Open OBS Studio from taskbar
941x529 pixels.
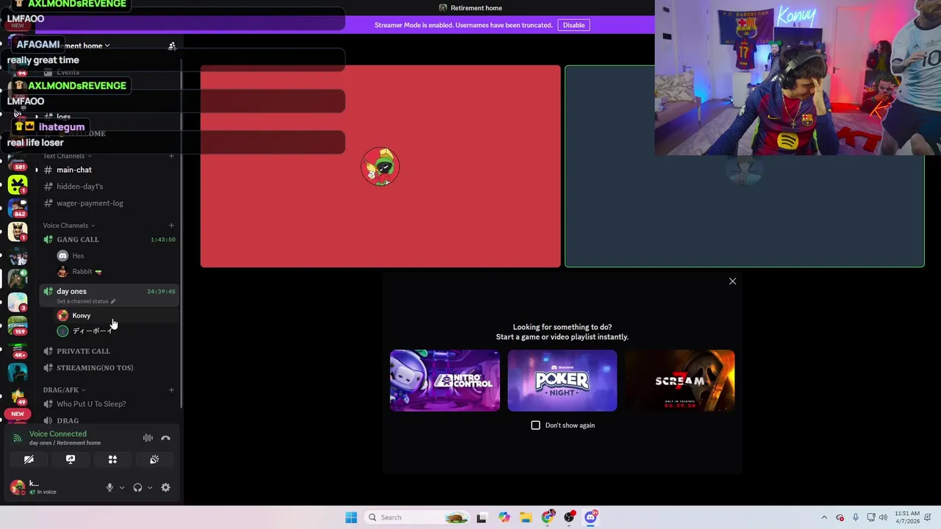click(x=569, y=517)
